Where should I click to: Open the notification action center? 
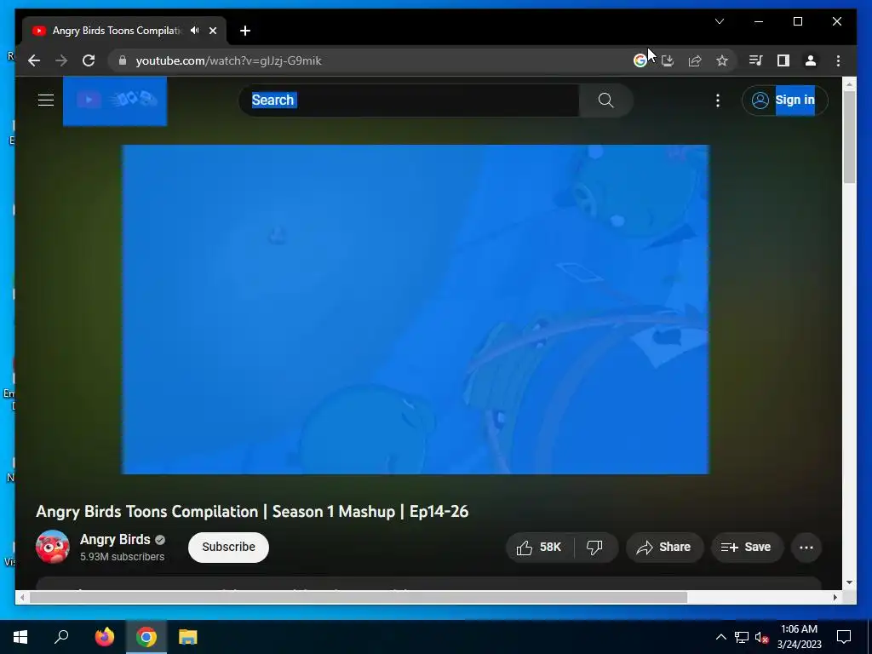point(844,637)
